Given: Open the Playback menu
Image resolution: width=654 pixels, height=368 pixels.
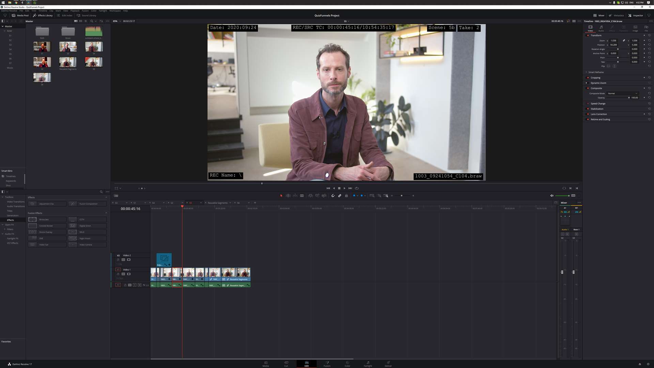Looking at the screenshot, I should [x=75, y=11].
